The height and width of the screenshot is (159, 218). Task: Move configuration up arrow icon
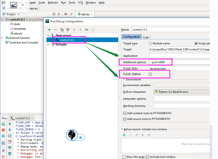[74, 30]
